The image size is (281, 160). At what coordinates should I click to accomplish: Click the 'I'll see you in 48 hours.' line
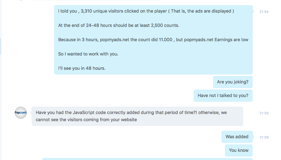tap(82, 68)
